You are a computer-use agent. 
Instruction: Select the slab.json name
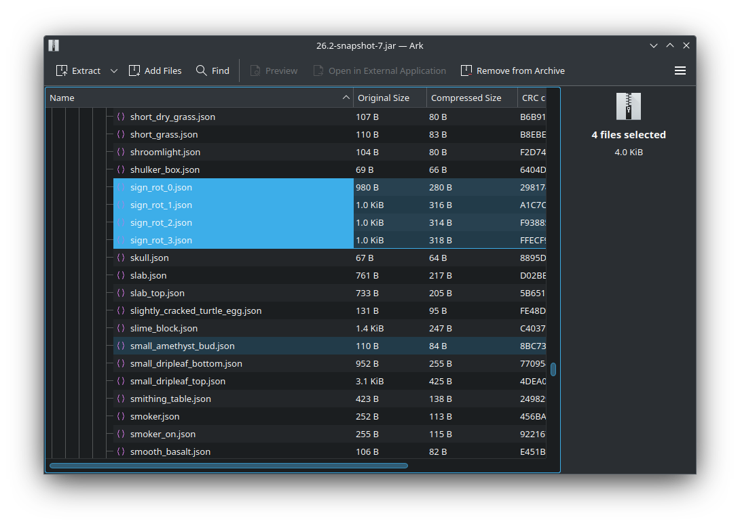(x=148, y=275)
